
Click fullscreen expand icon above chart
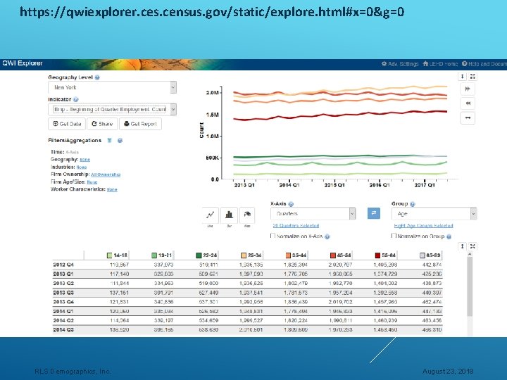pos(472,77)
